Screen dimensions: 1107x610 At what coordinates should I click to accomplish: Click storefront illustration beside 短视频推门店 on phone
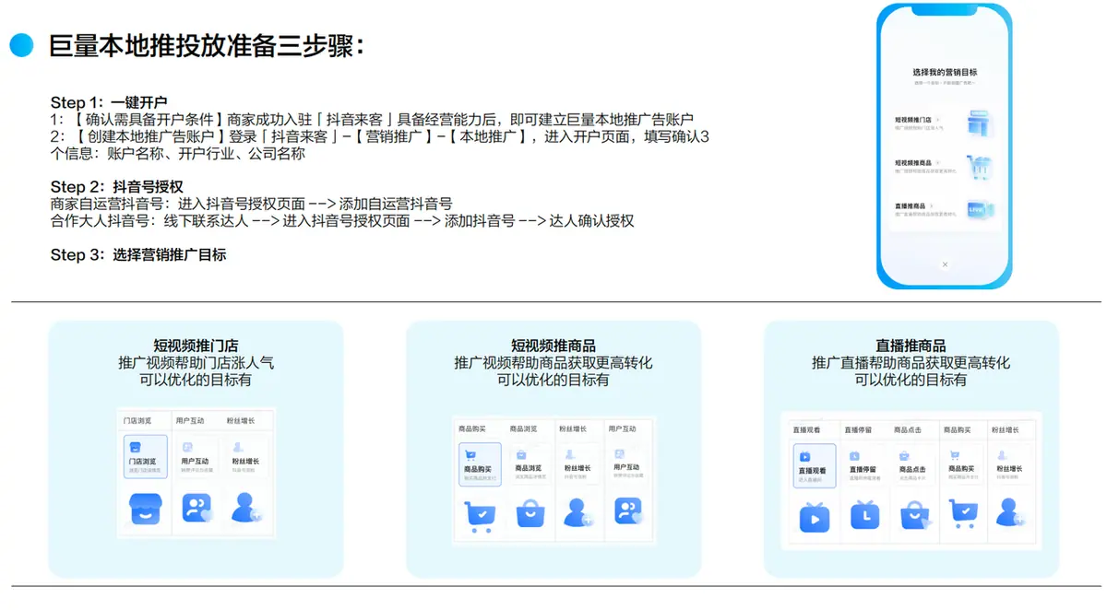[978, 124]
